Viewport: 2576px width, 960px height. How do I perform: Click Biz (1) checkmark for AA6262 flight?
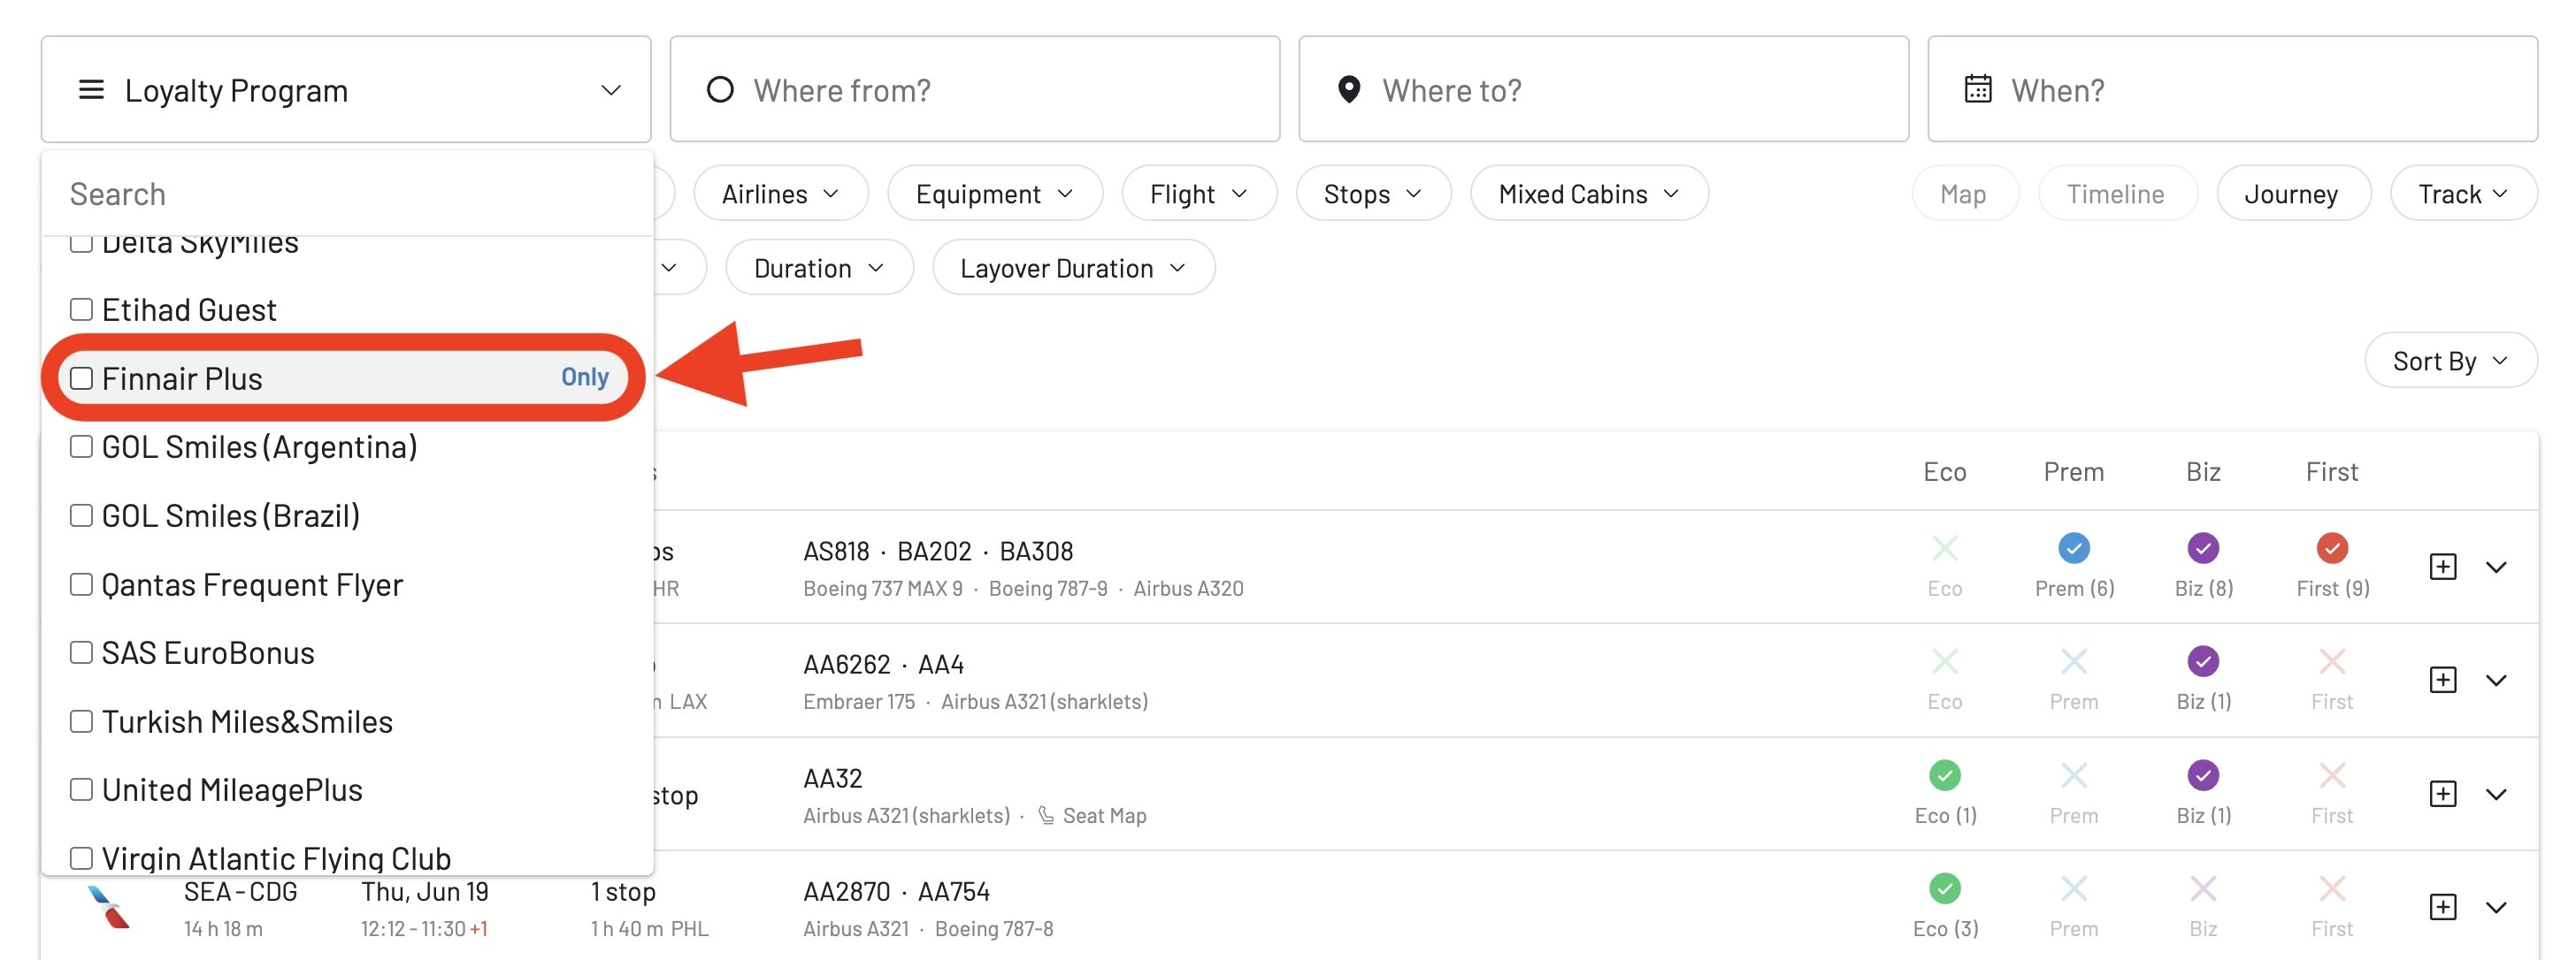click(2203, 661)
